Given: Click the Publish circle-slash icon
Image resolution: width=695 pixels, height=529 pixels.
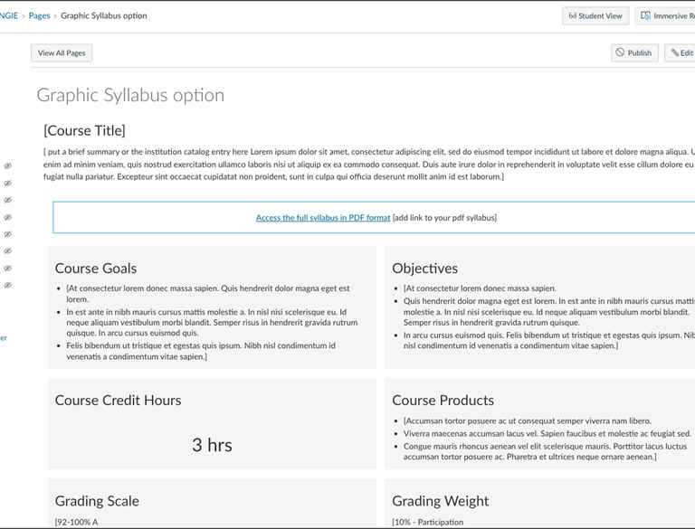Looking at the screenshot, I should (x=620, y=53).
